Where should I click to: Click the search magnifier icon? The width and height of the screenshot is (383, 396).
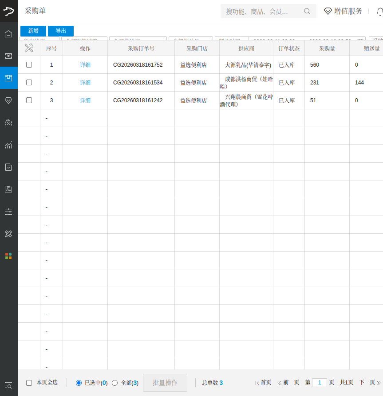pyautogui.click(x=307, y=12)
